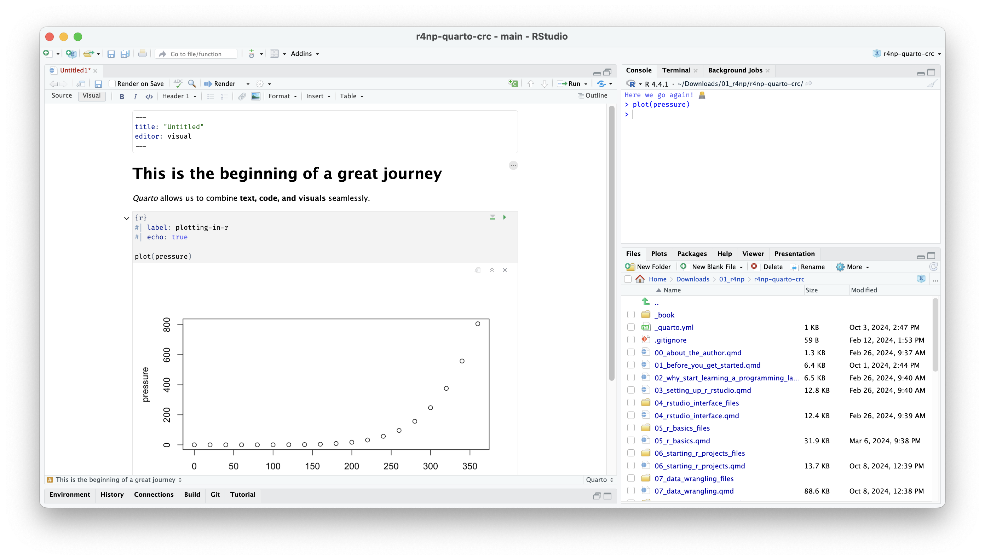Viewport: 985px width, 560px height.
Task: Open 04_rstudio_interface.qmd file link
Action: [x=697, y=415]
